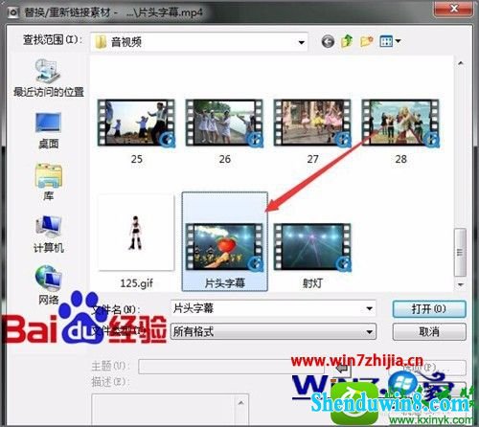479x427 pixels.
Task: Select the 125.gif file
Action: coord(137,242)
